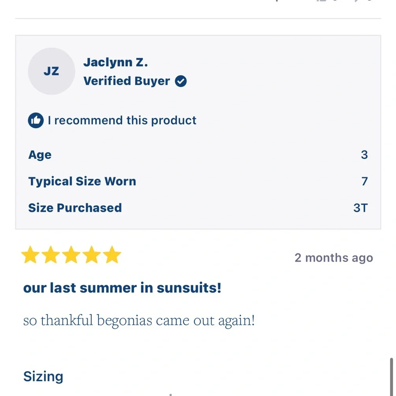396x396 pixels.
Task: Click the Sizing section heading
Action: pyautogui.click(x=43, y=377)
